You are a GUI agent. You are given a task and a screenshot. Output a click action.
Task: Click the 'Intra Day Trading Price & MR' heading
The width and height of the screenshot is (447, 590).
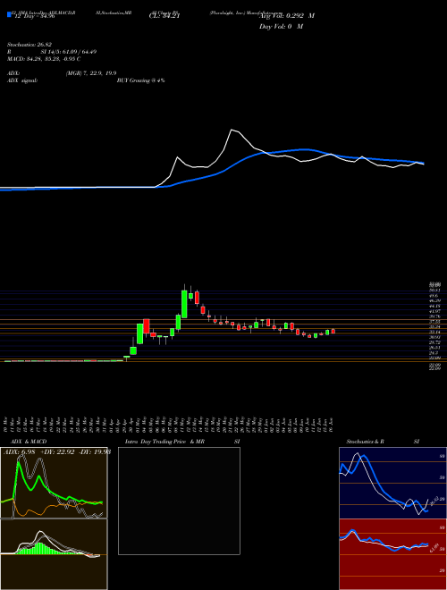click(164, 442)
